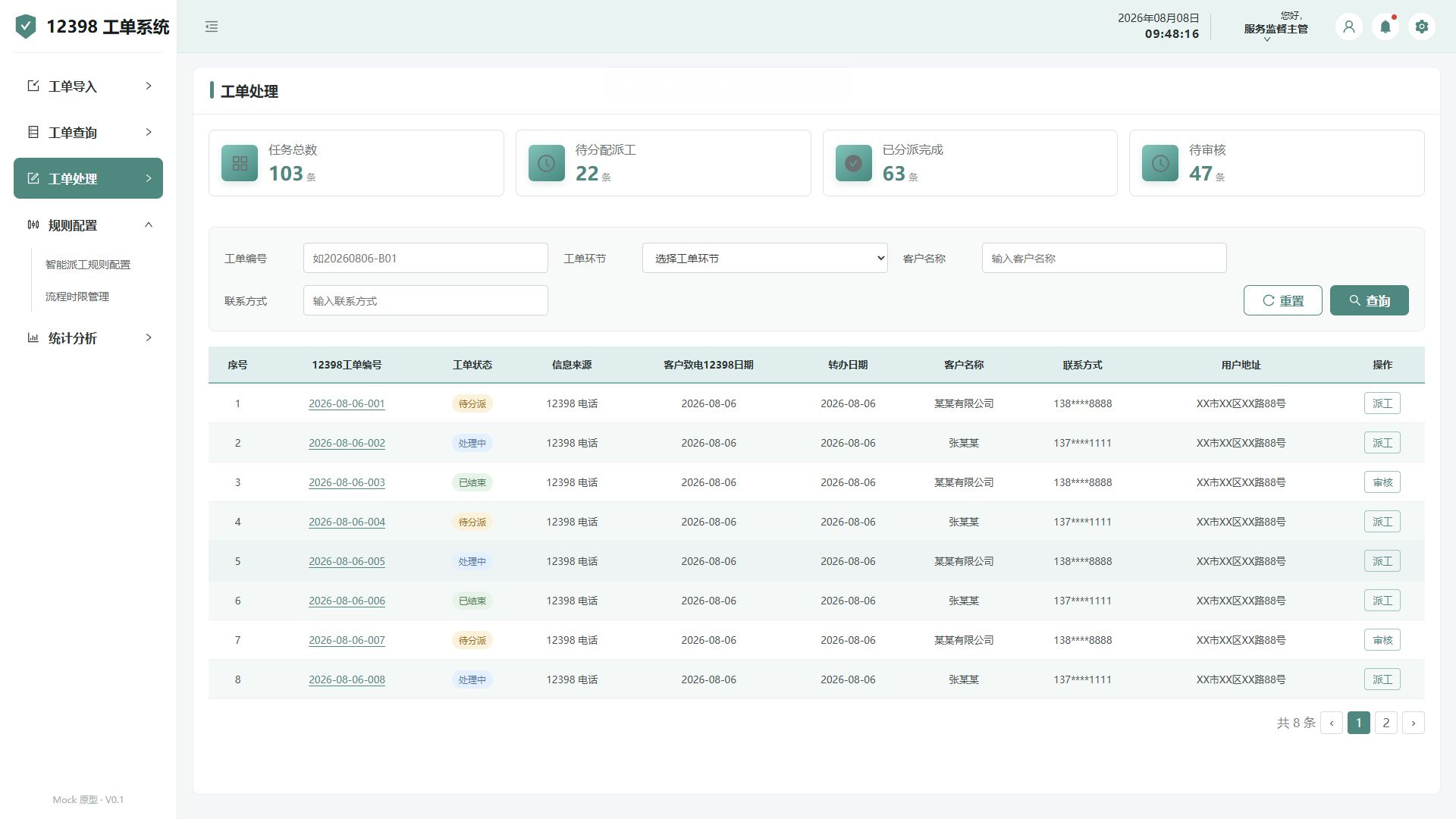Open the 统计分析 menu

point(88,337)
